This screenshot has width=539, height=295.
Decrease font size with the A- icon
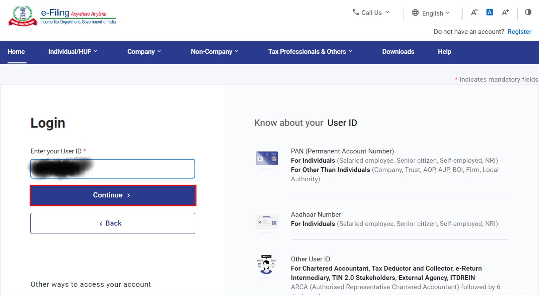click(x=474, y=12)
